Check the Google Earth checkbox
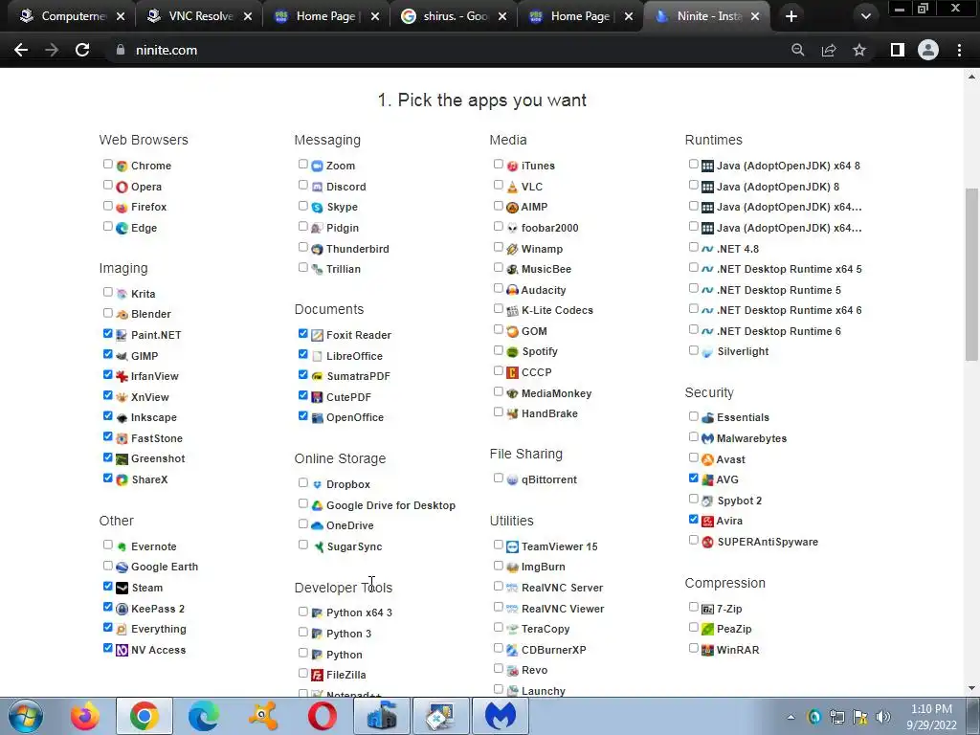This screenshot has height=735, width=980. click(x=107, y=566)
